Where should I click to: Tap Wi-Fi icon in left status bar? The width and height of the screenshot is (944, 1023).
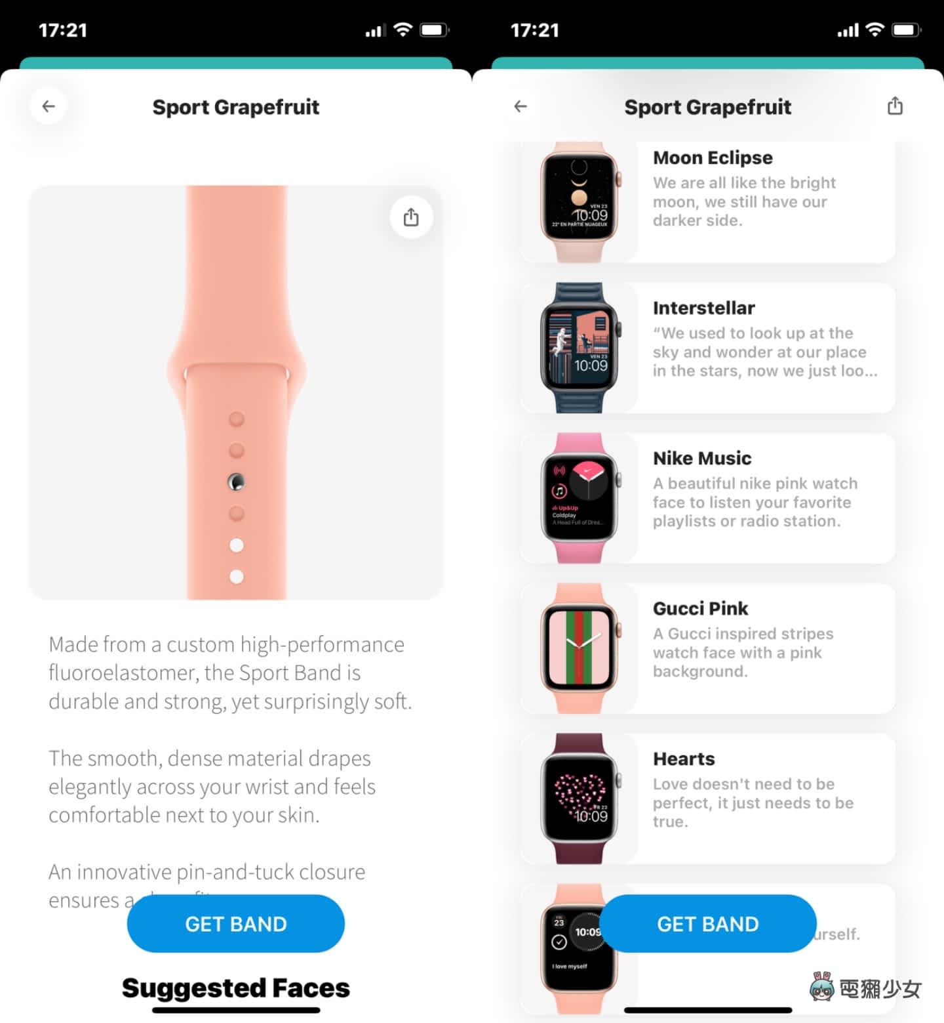[x=403, y=30]
